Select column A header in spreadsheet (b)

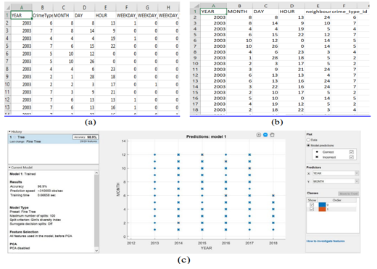point(213,6)
